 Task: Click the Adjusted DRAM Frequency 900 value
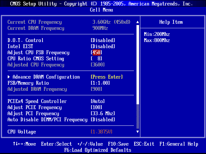pos(97,89)
